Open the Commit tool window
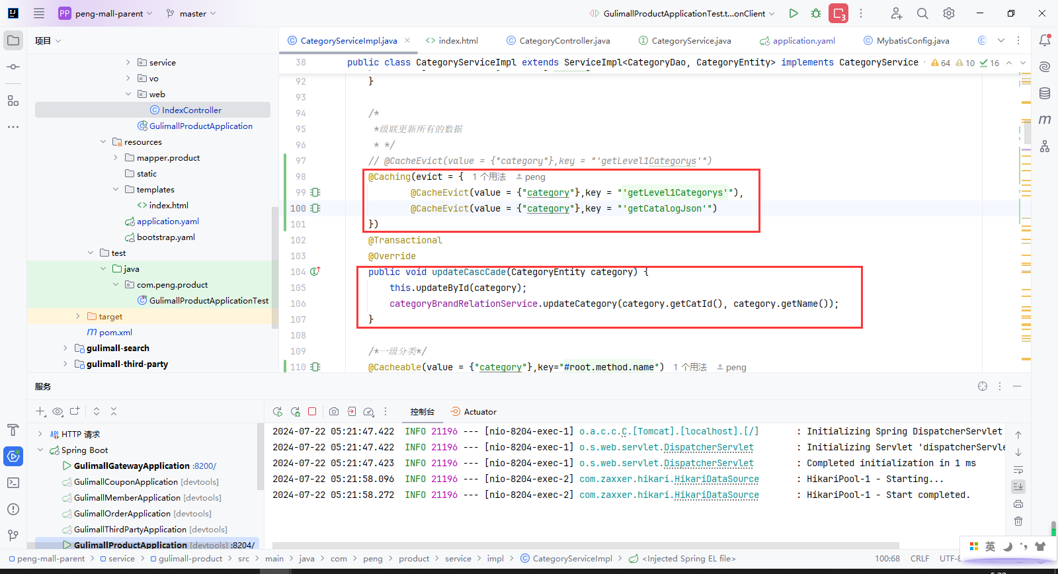 pos(13,67)
